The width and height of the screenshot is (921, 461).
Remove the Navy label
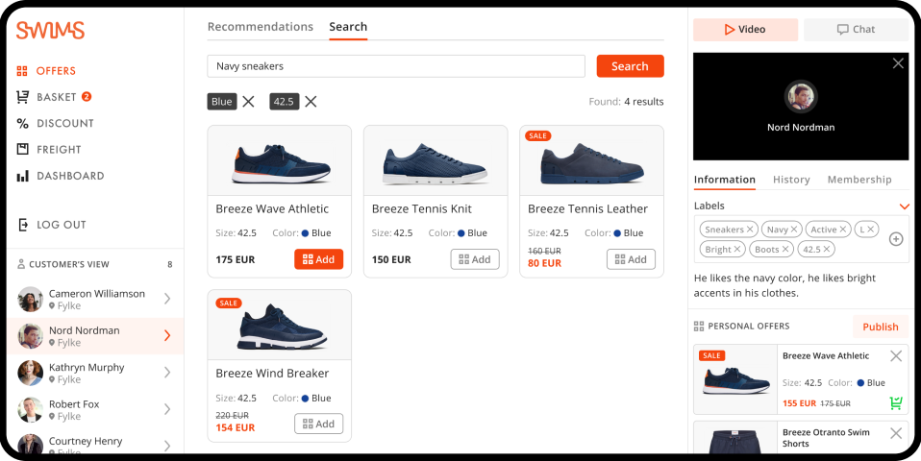point(793,230)
